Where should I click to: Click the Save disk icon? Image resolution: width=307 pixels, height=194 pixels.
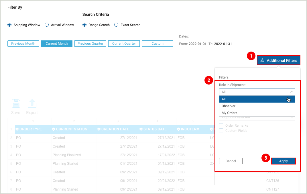tap(16, 103)
